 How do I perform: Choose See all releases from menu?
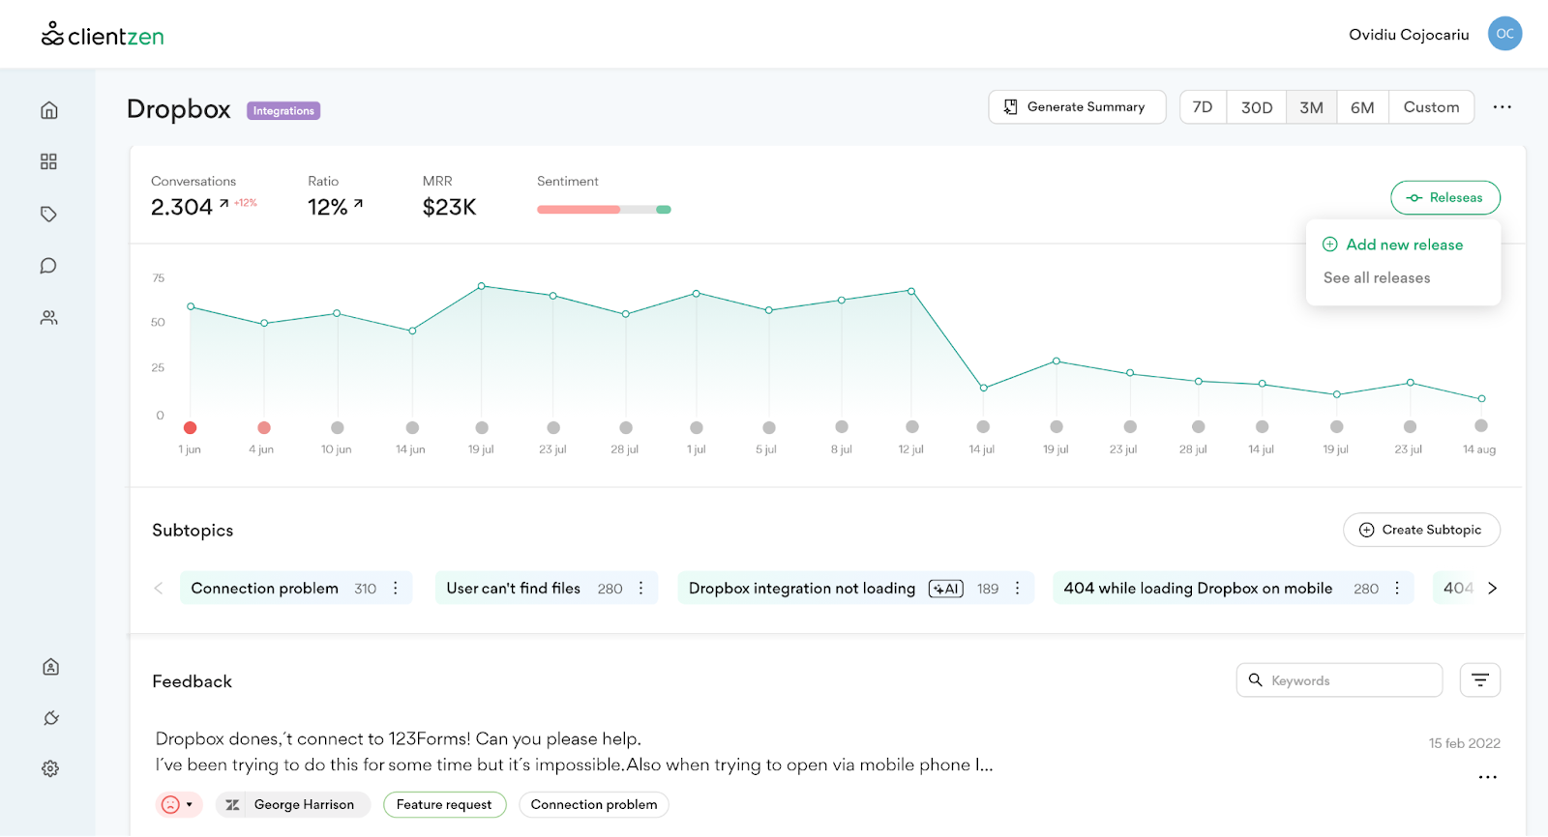point(1377,277)
